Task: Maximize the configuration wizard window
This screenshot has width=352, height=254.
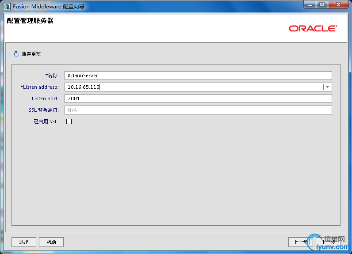Action: coord(322,5)
